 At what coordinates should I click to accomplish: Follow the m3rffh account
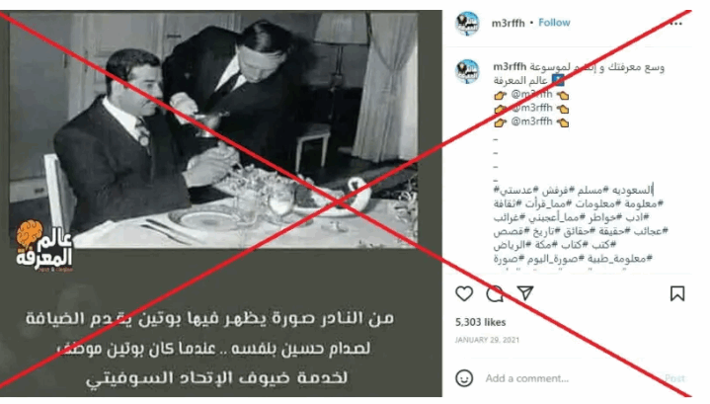point(554,23)
